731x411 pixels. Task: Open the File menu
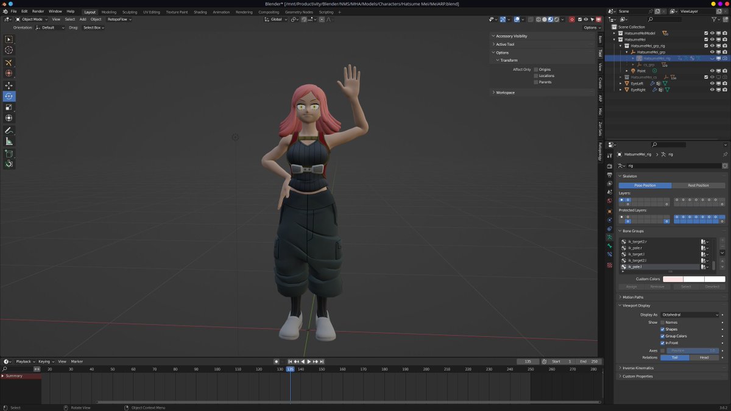click(13, 12)
